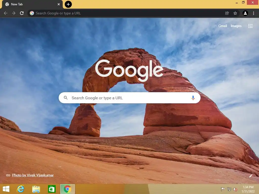
Task: Click the Google icon in address bar
Action: click(x=32, y=13)
